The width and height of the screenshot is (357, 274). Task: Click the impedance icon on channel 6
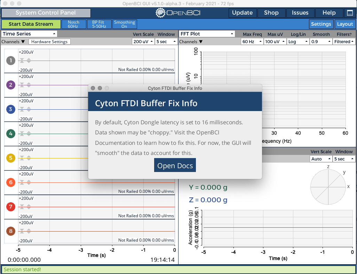point(22,182)
